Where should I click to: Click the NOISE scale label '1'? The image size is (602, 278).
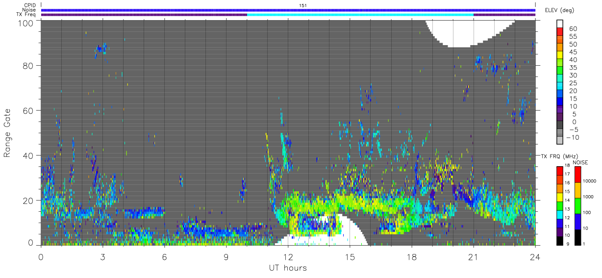tap(584, 244)
